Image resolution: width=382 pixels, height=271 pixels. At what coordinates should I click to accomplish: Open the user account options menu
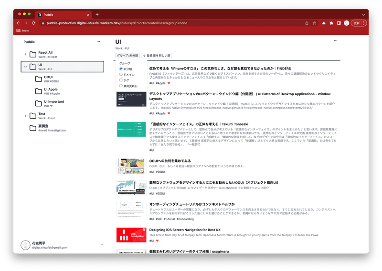(101, 245)
